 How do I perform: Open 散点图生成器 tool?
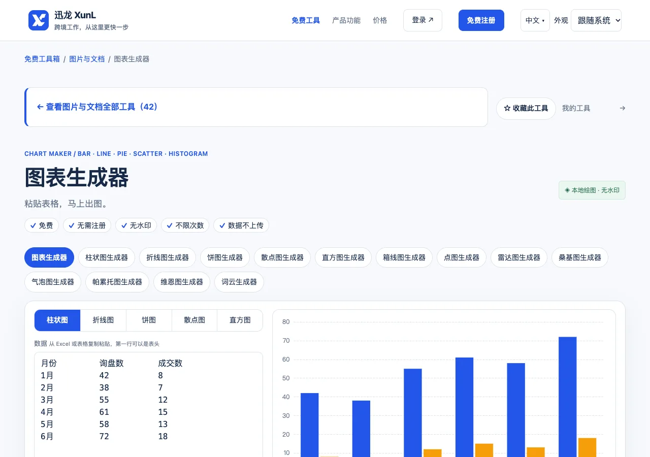282,257
